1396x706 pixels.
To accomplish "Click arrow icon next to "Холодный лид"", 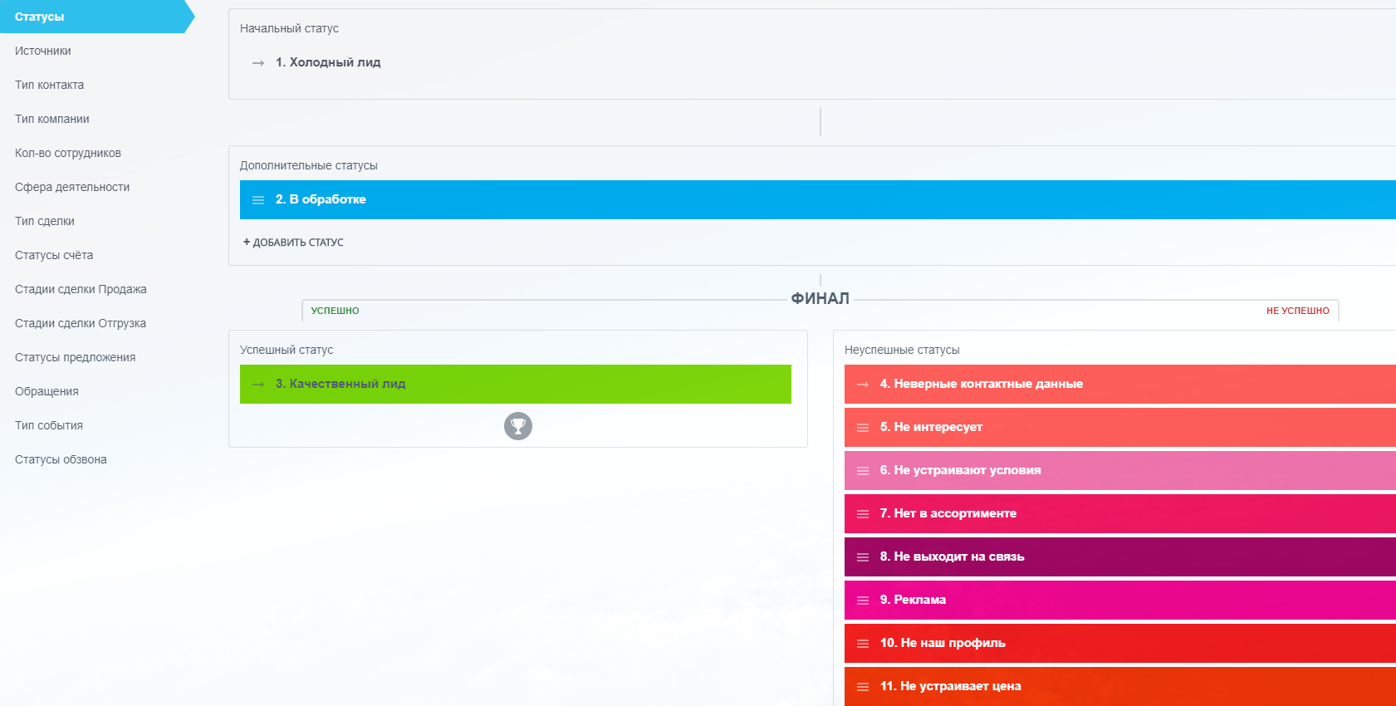I will coord(258,63).
